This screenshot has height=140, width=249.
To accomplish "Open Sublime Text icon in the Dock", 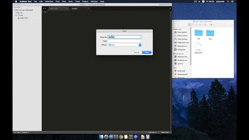I will point(131,136).
